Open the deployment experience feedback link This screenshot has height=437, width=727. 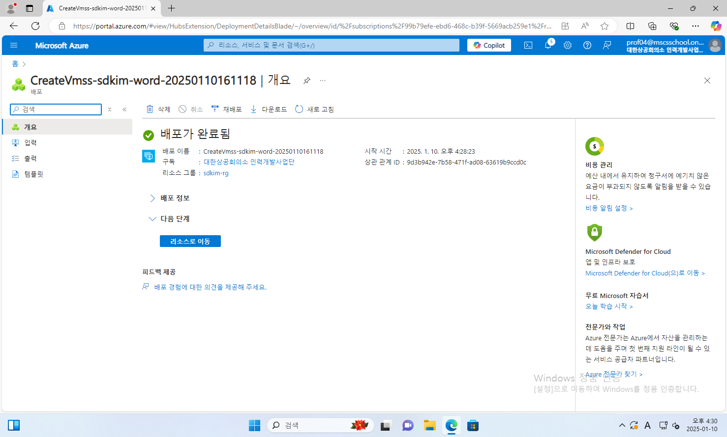[x=211, y=287]
